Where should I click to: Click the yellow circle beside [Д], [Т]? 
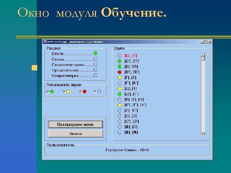point(119,89)
